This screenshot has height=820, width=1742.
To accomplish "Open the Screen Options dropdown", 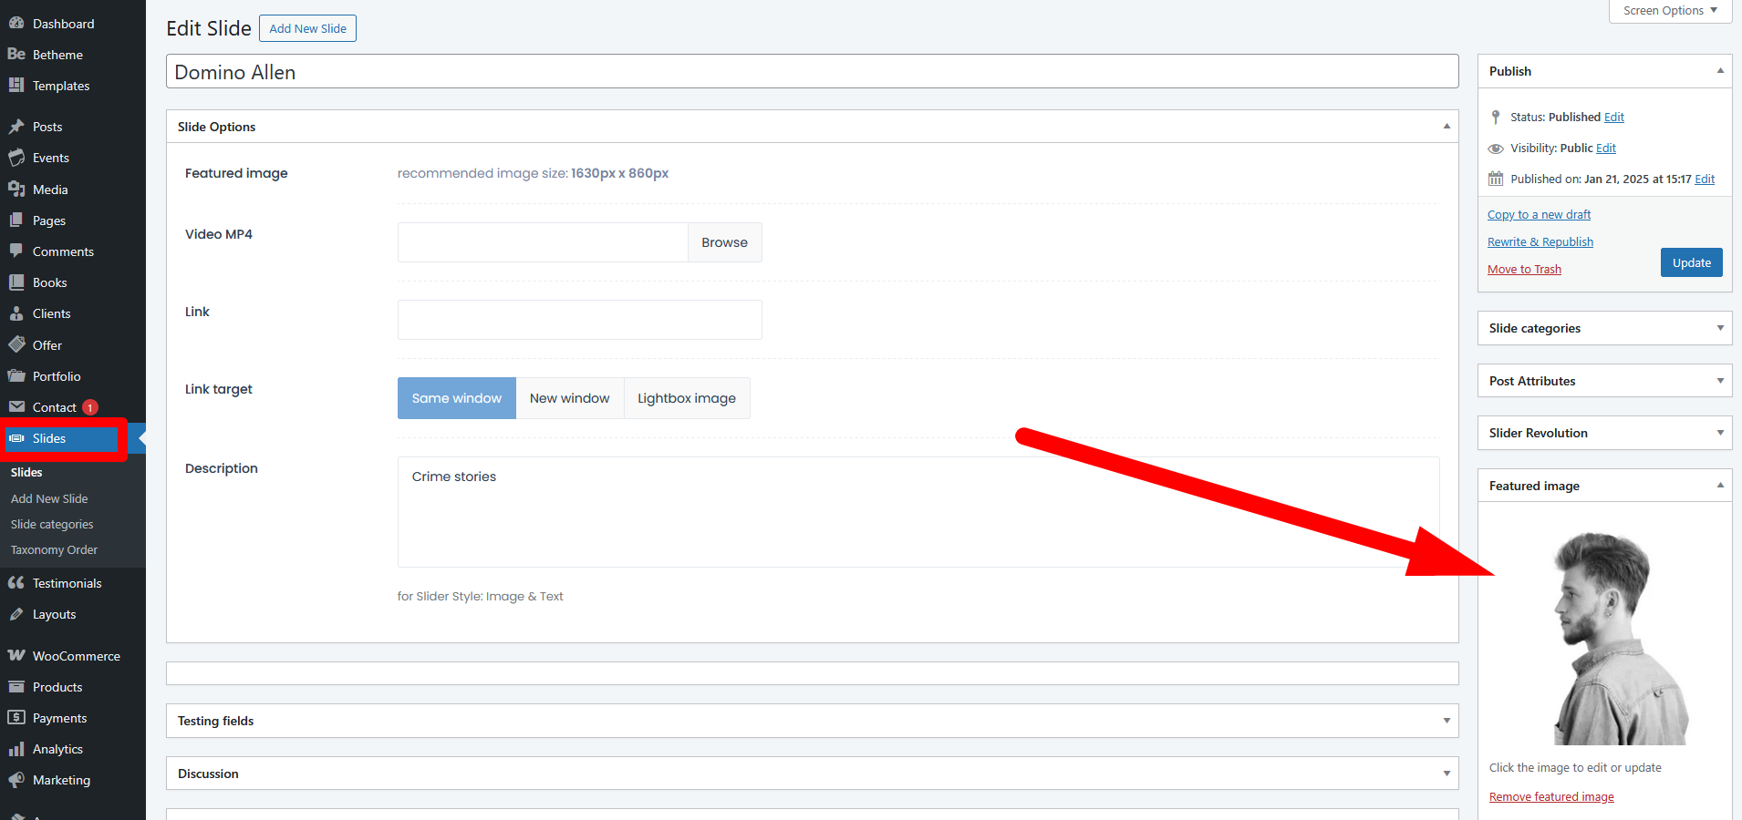I will point(1669,11).
